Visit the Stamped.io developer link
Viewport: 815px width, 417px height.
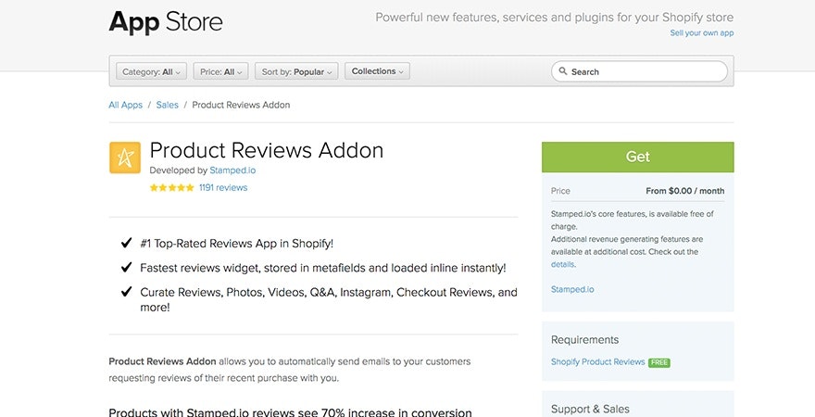(x=232, y=171)
